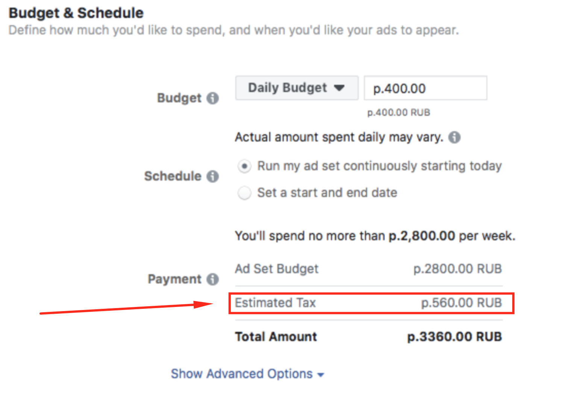Screen dimensions: 586x401
Task: Select 'Run my ad set continuously' radio
Action: [x=244, y=166]
